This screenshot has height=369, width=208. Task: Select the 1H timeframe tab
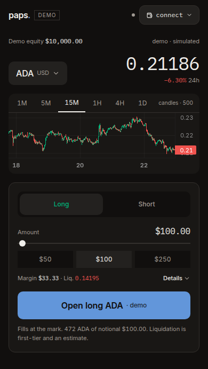click(97, 103)
